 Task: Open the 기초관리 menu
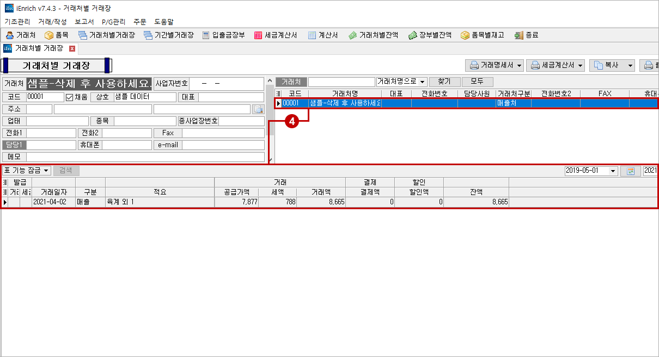click(17, 22)
